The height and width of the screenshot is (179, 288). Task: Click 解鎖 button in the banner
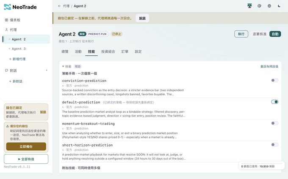tap(142, 18)
